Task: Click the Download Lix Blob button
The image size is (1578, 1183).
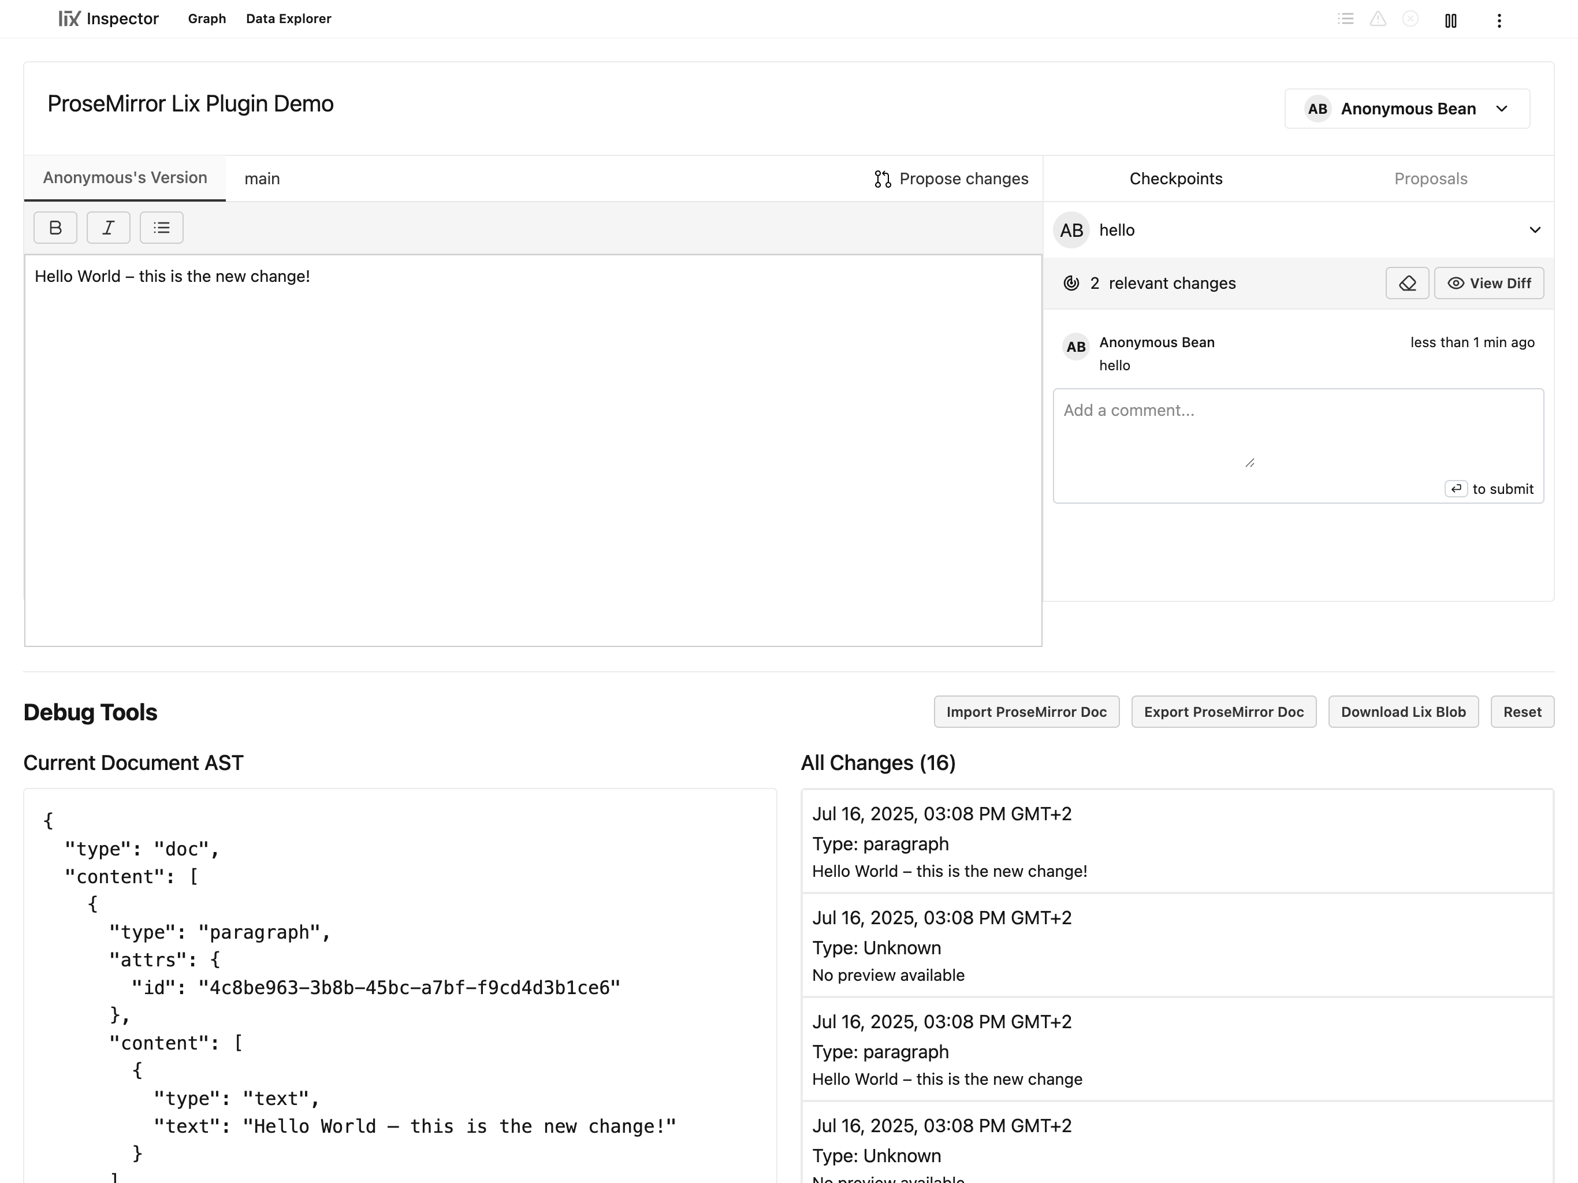Action: 1403,712
